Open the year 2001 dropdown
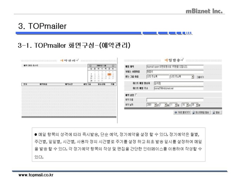This screenshot has width=239, height=179. pyautogui.click(x=152, y=105)
